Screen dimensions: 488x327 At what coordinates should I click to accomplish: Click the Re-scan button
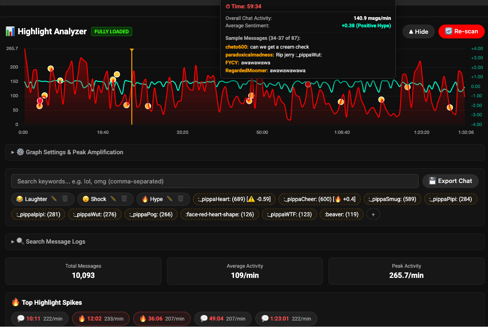click(x=462, y=31)
